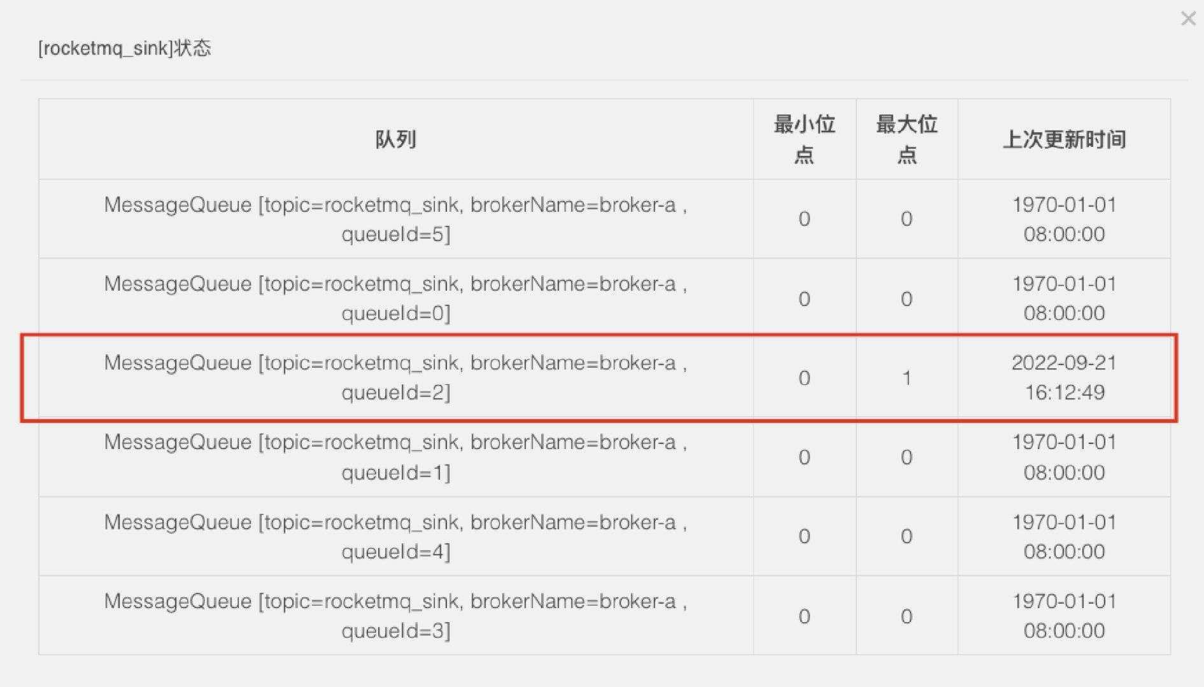Select the MessageQueue entry with queueId=3
The height and width of the screenshot is (687, 1204).
click(395, 616)
